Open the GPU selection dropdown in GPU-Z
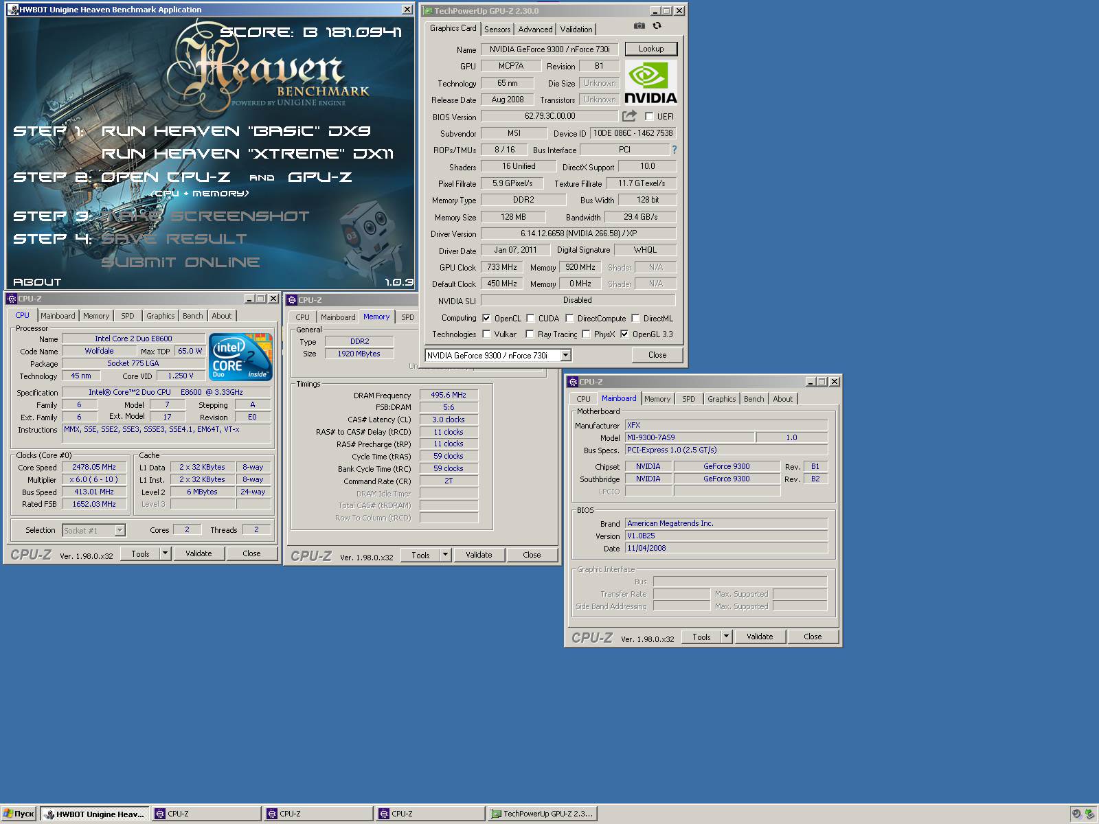The width and height of the screenshot is (1099, 824). click(x=565, y=355)
